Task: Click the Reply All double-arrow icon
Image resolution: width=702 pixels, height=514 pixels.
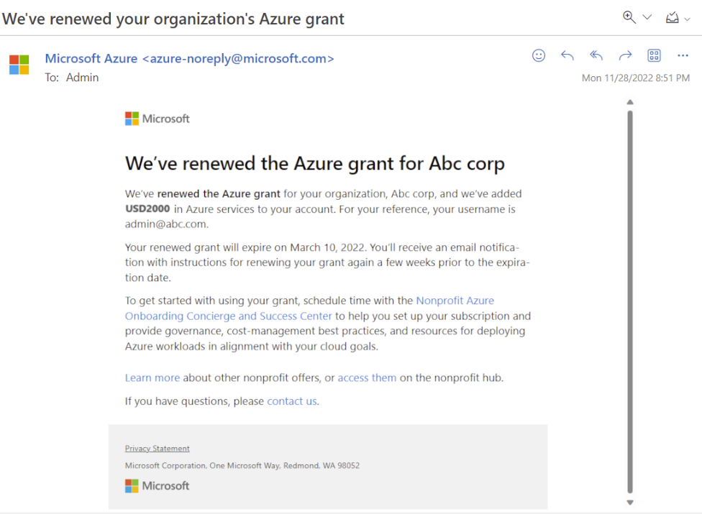Action: pos(596,55)
